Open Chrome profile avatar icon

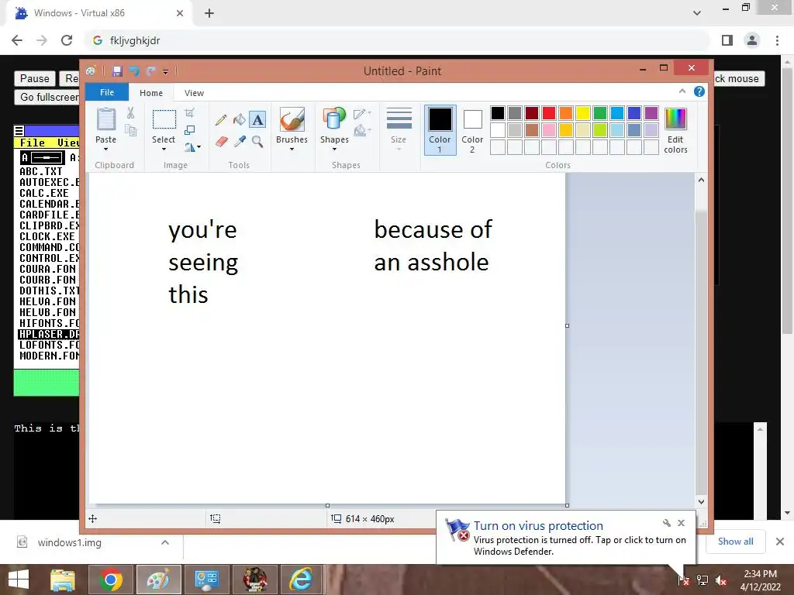(752, 40)
